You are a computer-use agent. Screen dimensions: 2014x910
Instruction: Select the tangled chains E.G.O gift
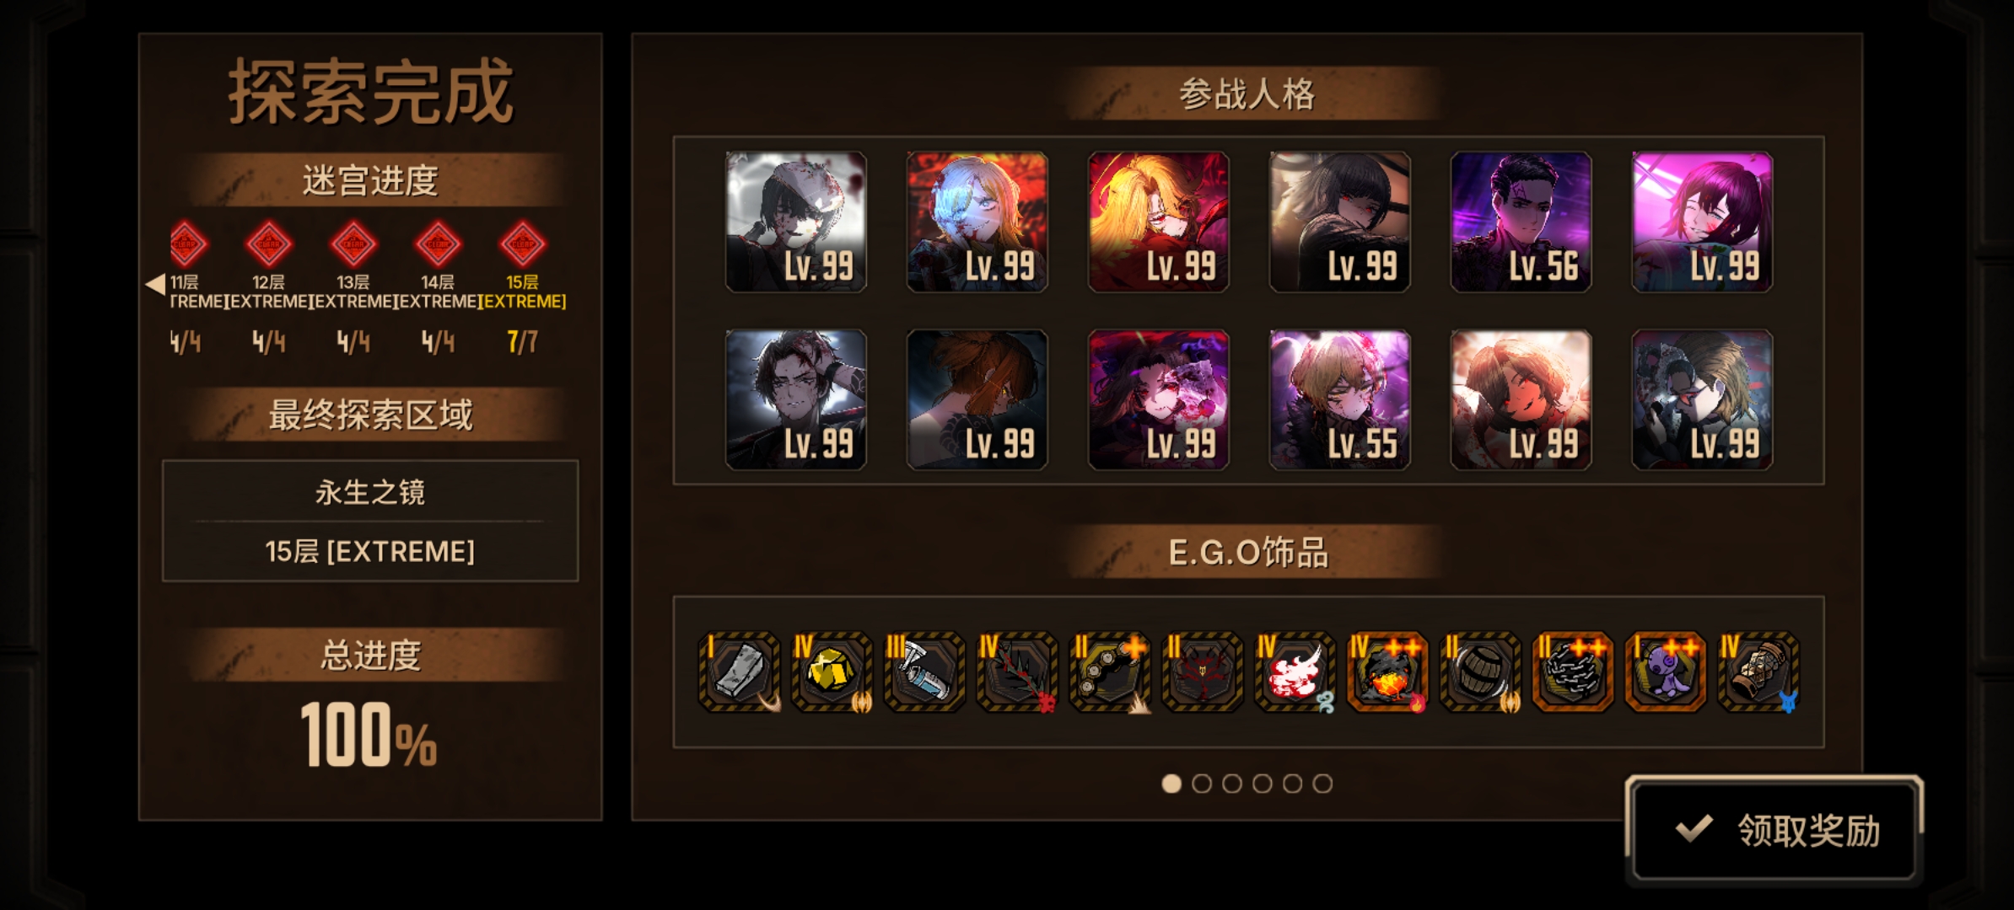[1573, 672]
